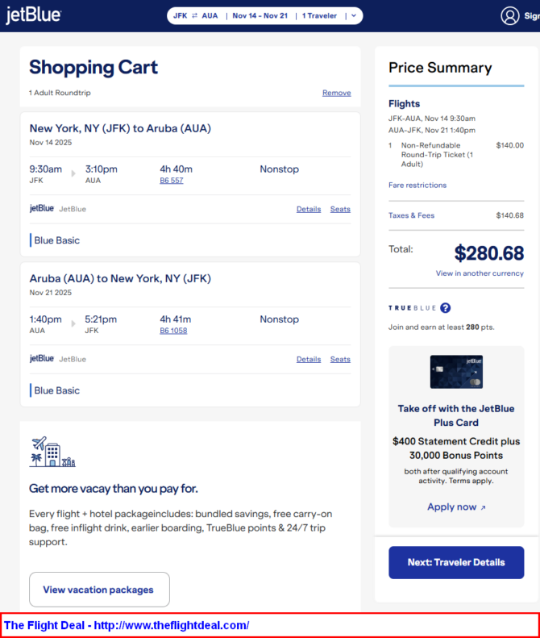Open the user account profile icon
540x638 pixels.
[x=510, y=15]
